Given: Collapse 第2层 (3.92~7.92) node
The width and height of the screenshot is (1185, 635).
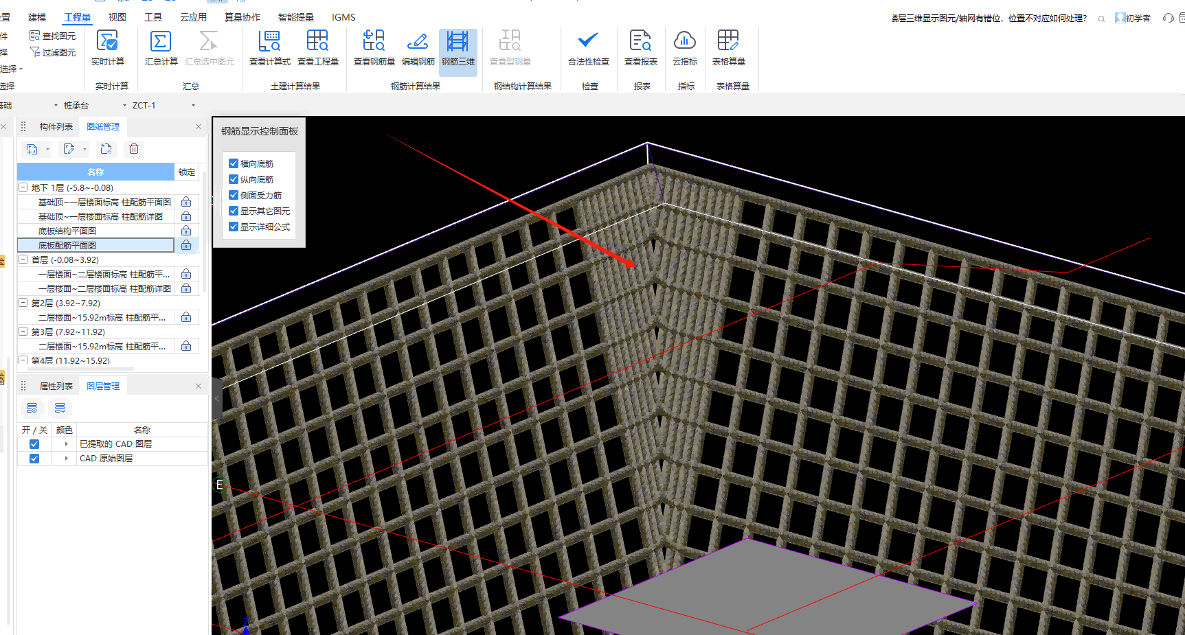Looking at the screenshot, I should pyautogui.click(x=23, y=303).
